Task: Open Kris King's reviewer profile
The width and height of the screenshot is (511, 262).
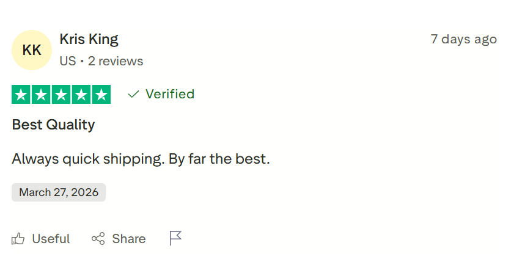Action: click(89, 39)
